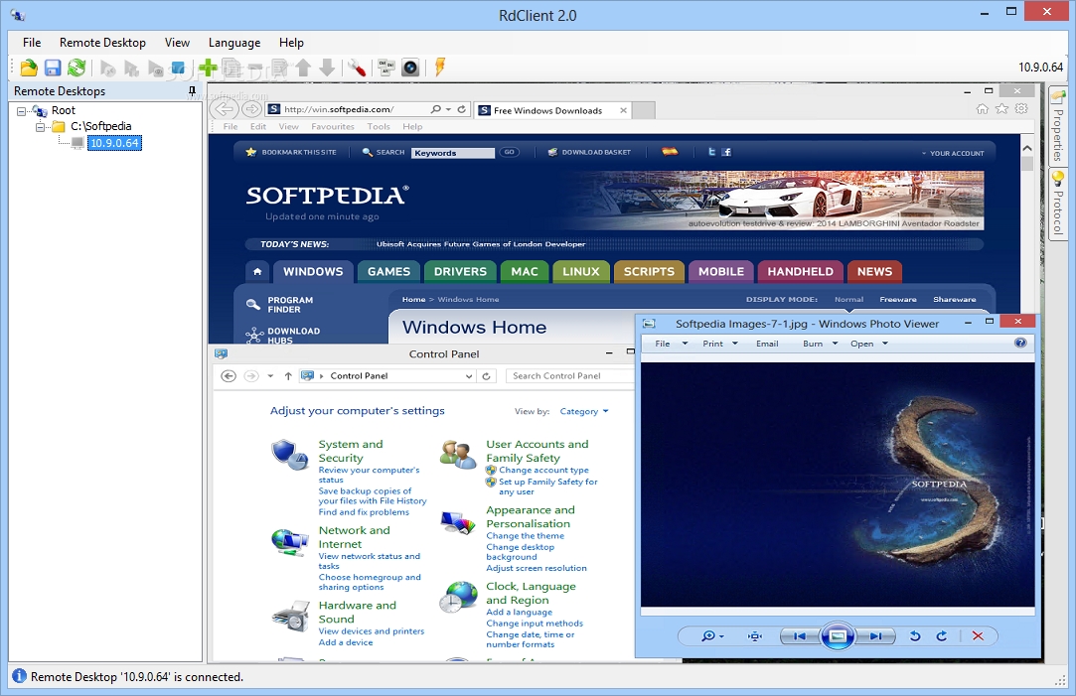Screen dimensions: 1076x696
Task: Click the browser Home icon
Action: [x=982, y=109]
